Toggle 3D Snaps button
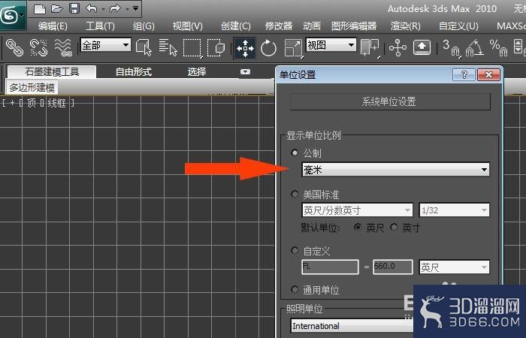The image size is (526, 338). click(451, 48)
